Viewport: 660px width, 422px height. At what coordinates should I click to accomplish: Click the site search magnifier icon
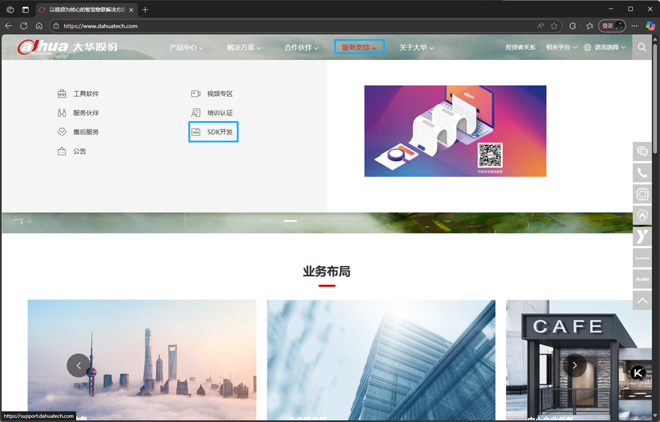[x=642, y=47]
